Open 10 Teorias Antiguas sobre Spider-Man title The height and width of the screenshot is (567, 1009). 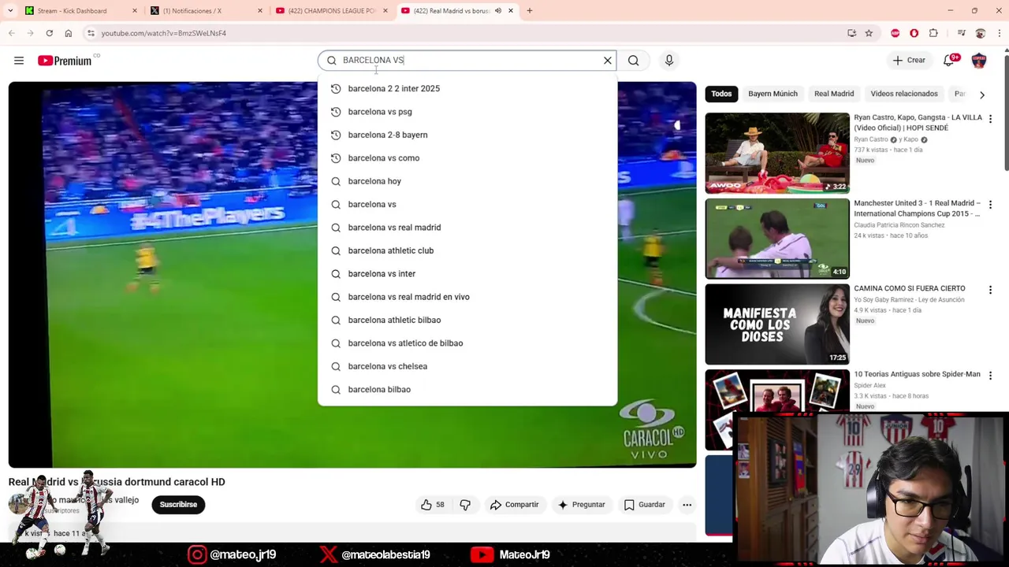click(917, 374)
